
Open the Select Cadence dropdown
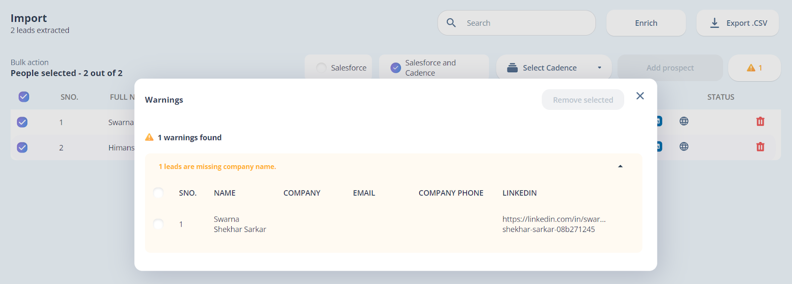554,68
